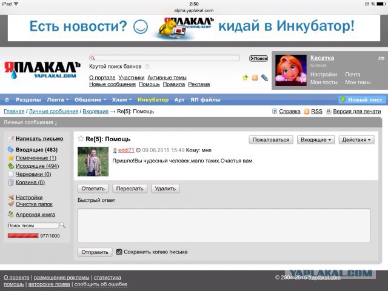Expand the Общение dropdown menu
The height and width of the screenshot is (291, 388).
[90, 99]
